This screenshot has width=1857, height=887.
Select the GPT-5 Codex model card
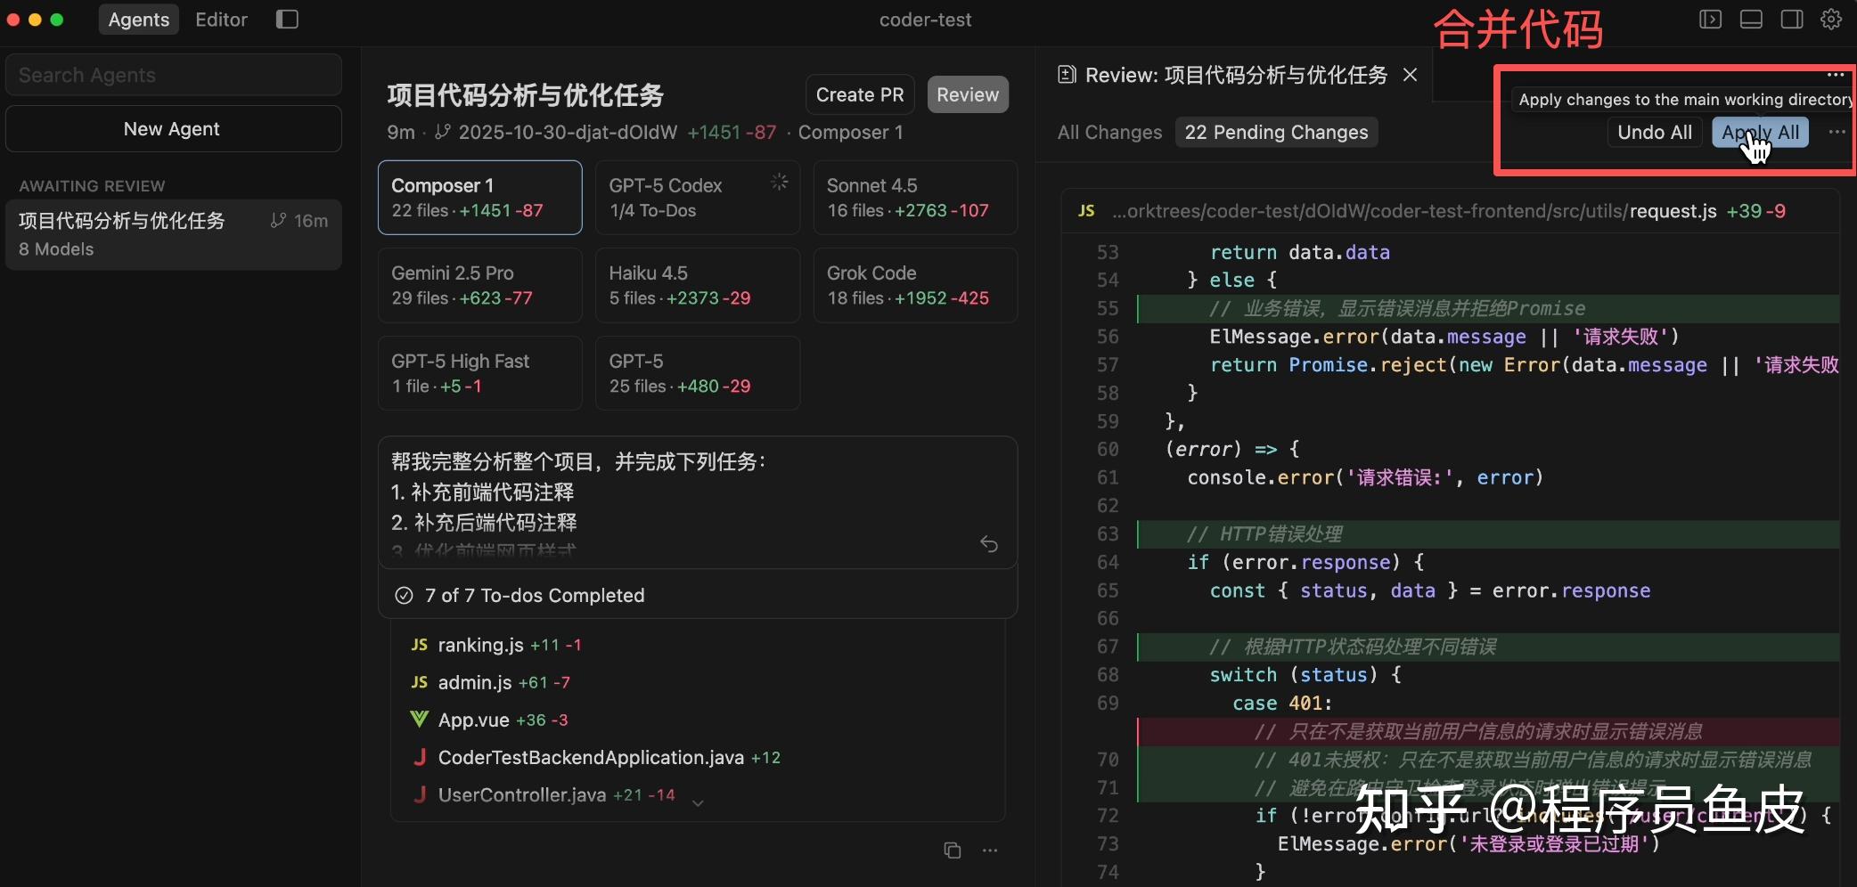[x=698, y=198]
